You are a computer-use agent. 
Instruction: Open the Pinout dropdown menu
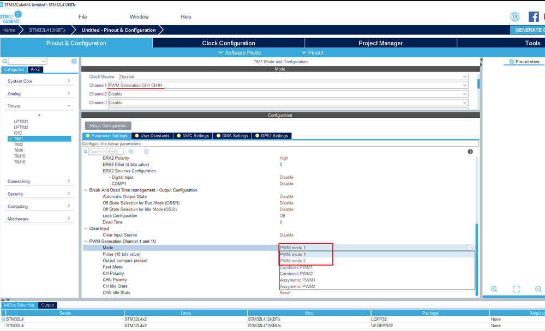coord(313,52)
